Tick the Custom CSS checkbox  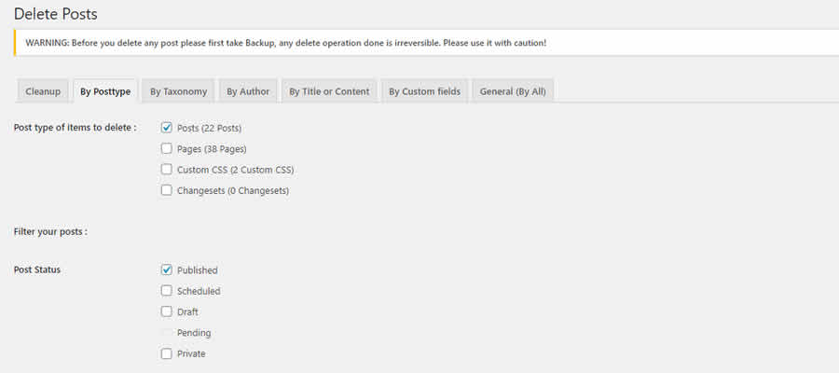(167, 170)
